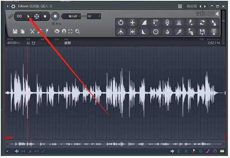Viewport: 230px width, 158px height.
Task: Open the eye view menu
Action: pos(57,31)
